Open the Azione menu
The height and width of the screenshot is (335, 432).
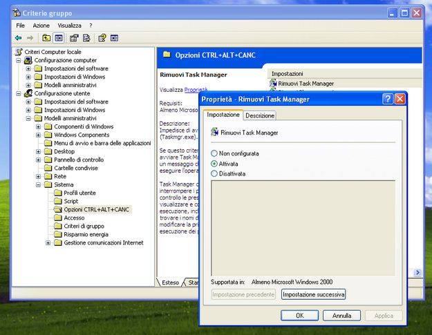pos(41,26)
